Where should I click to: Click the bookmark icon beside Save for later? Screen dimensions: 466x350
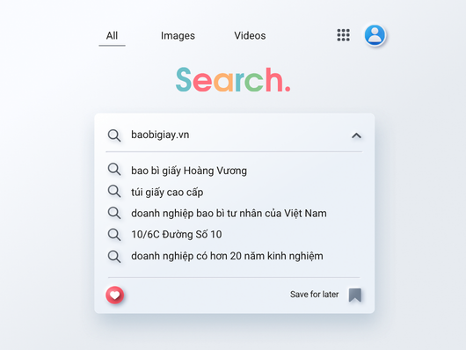point(355,295)
